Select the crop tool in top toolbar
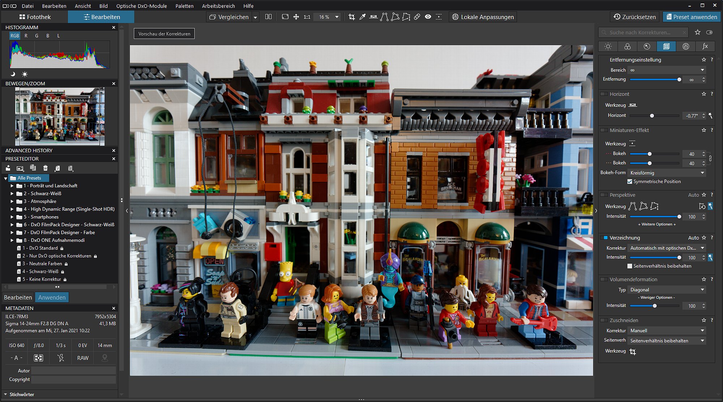This screenshot has width=723, height=402. point(351,17)
